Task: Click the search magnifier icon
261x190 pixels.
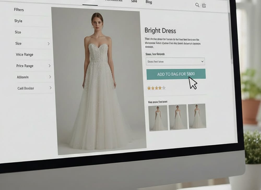Action: (197, 5)
